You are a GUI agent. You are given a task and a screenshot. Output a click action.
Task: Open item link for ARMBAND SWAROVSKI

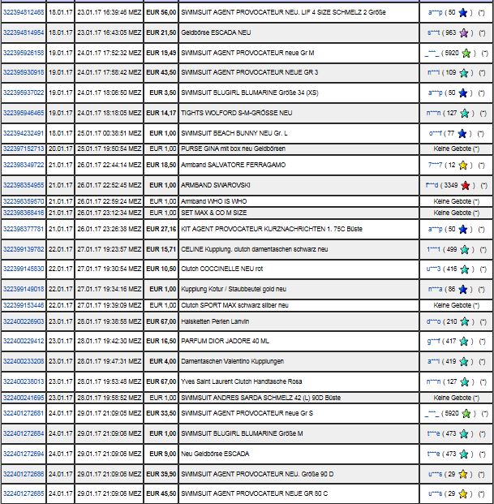[24, 185]
